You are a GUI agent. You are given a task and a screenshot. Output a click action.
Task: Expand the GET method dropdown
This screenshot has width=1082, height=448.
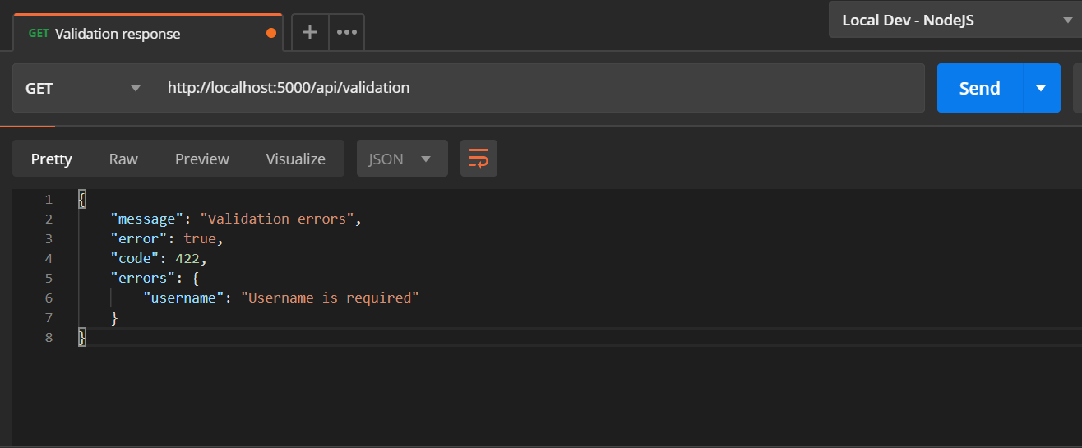coord(84,88)
